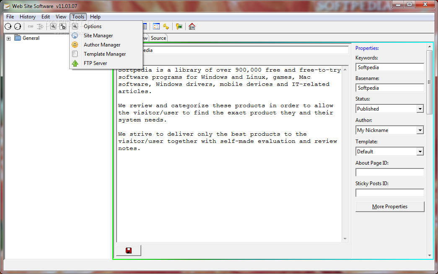Click the first circle icon in the toolbar

pyautogui.click(x=8, y=26)
